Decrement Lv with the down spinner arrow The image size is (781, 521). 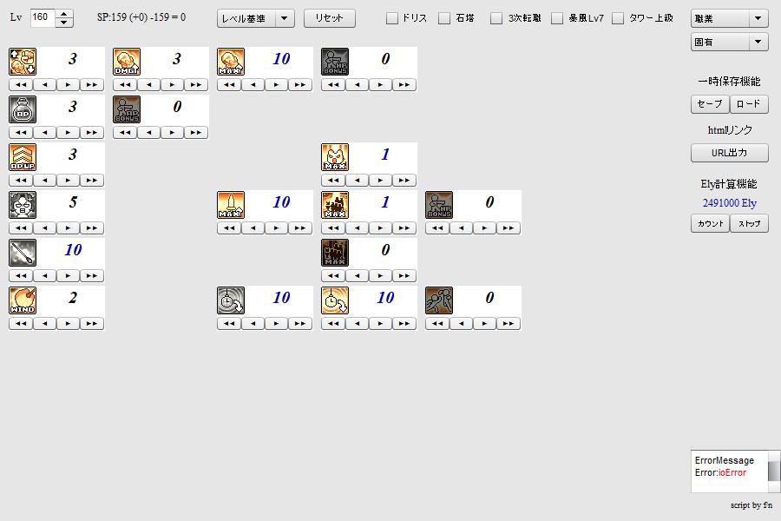click(x=63, y=23)
